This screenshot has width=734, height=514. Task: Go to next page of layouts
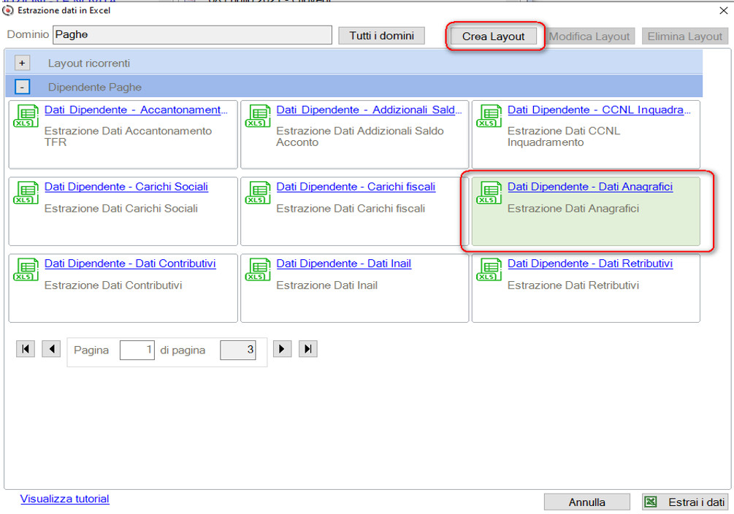point(282,349)
